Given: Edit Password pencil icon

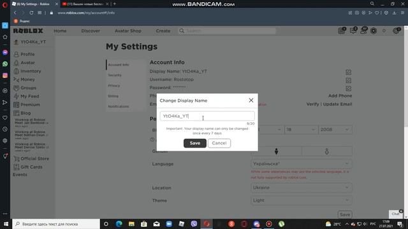Looking at the screenshot, I should (349, 88).
